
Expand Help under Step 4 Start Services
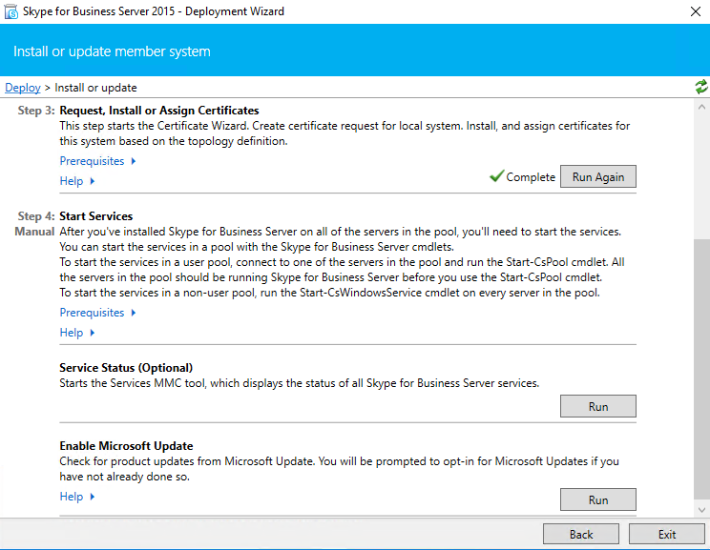(x=77, y=333)
